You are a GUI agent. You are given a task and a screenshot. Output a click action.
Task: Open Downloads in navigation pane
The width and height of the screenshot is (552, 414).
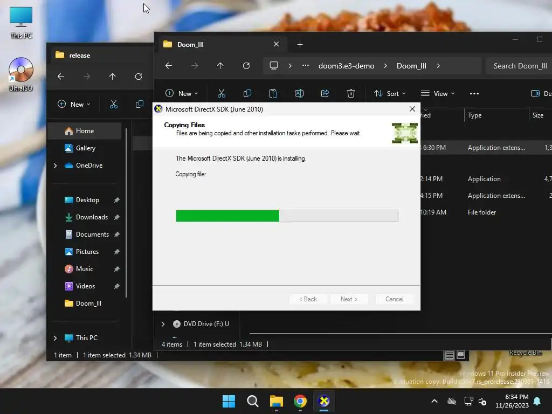[x=85, y=217]
